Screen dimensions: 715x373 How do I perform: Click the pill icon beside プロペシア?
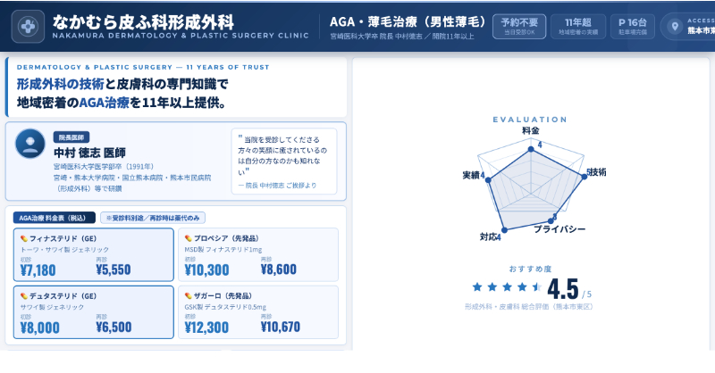click(x=189, y=239)
